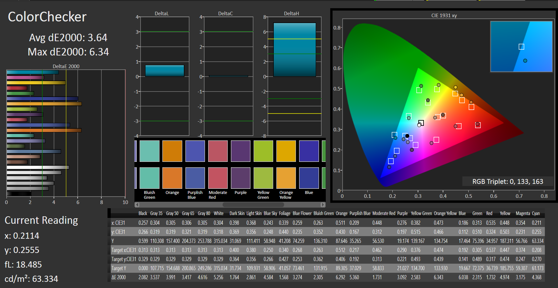This screenshot has height=288, width=558.
Task: Select the Target Y row label
Action: (119, 268)
